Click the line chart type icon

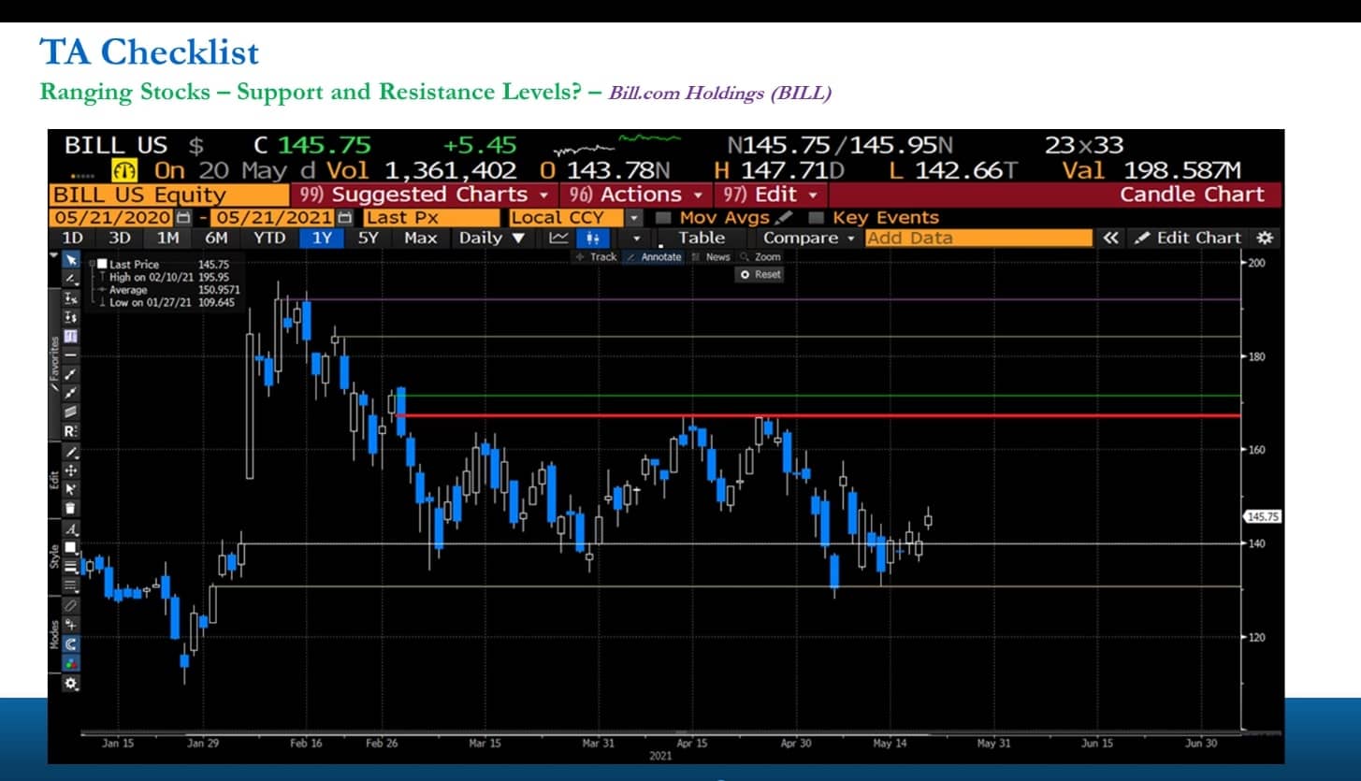558,238
